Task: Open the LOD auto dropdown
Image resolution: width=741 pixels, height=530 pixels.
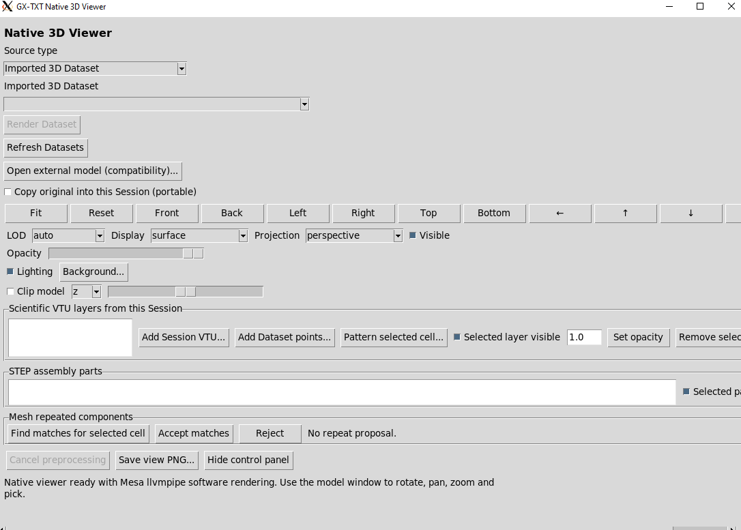Action: [x=100, y=236]
